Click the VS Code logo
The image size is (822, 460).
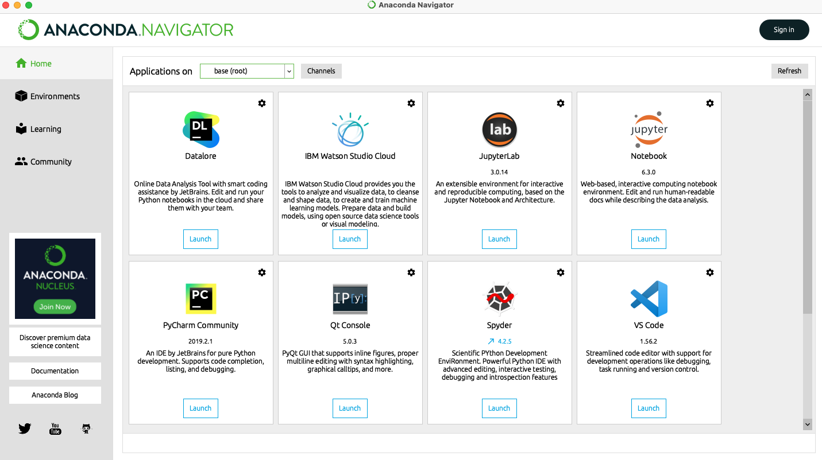coord(649,299)
